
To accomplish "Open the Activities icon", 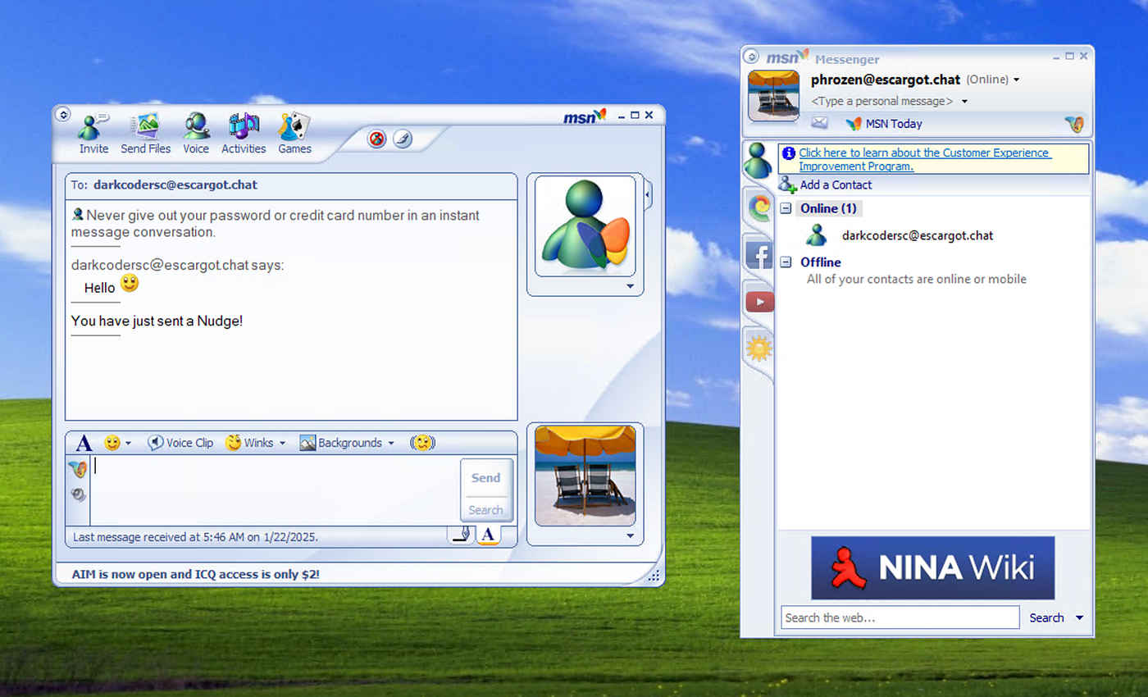I will click(x=244, y=134).
